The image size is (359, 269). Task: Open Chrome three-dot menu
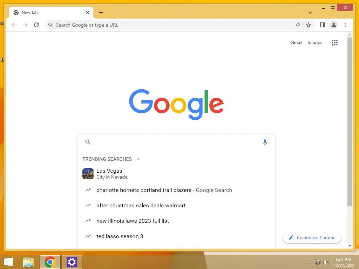[x=345, y=25]
